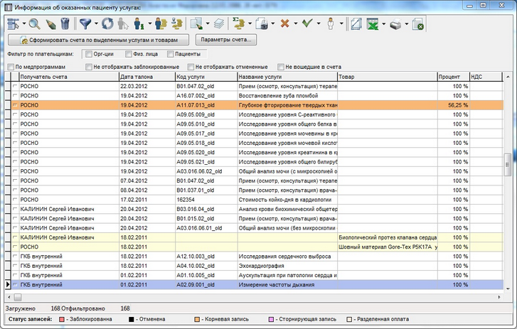Open dropdown beside the printer icon
This screenshot has height=329, width=517.
(x=406, y=23)
